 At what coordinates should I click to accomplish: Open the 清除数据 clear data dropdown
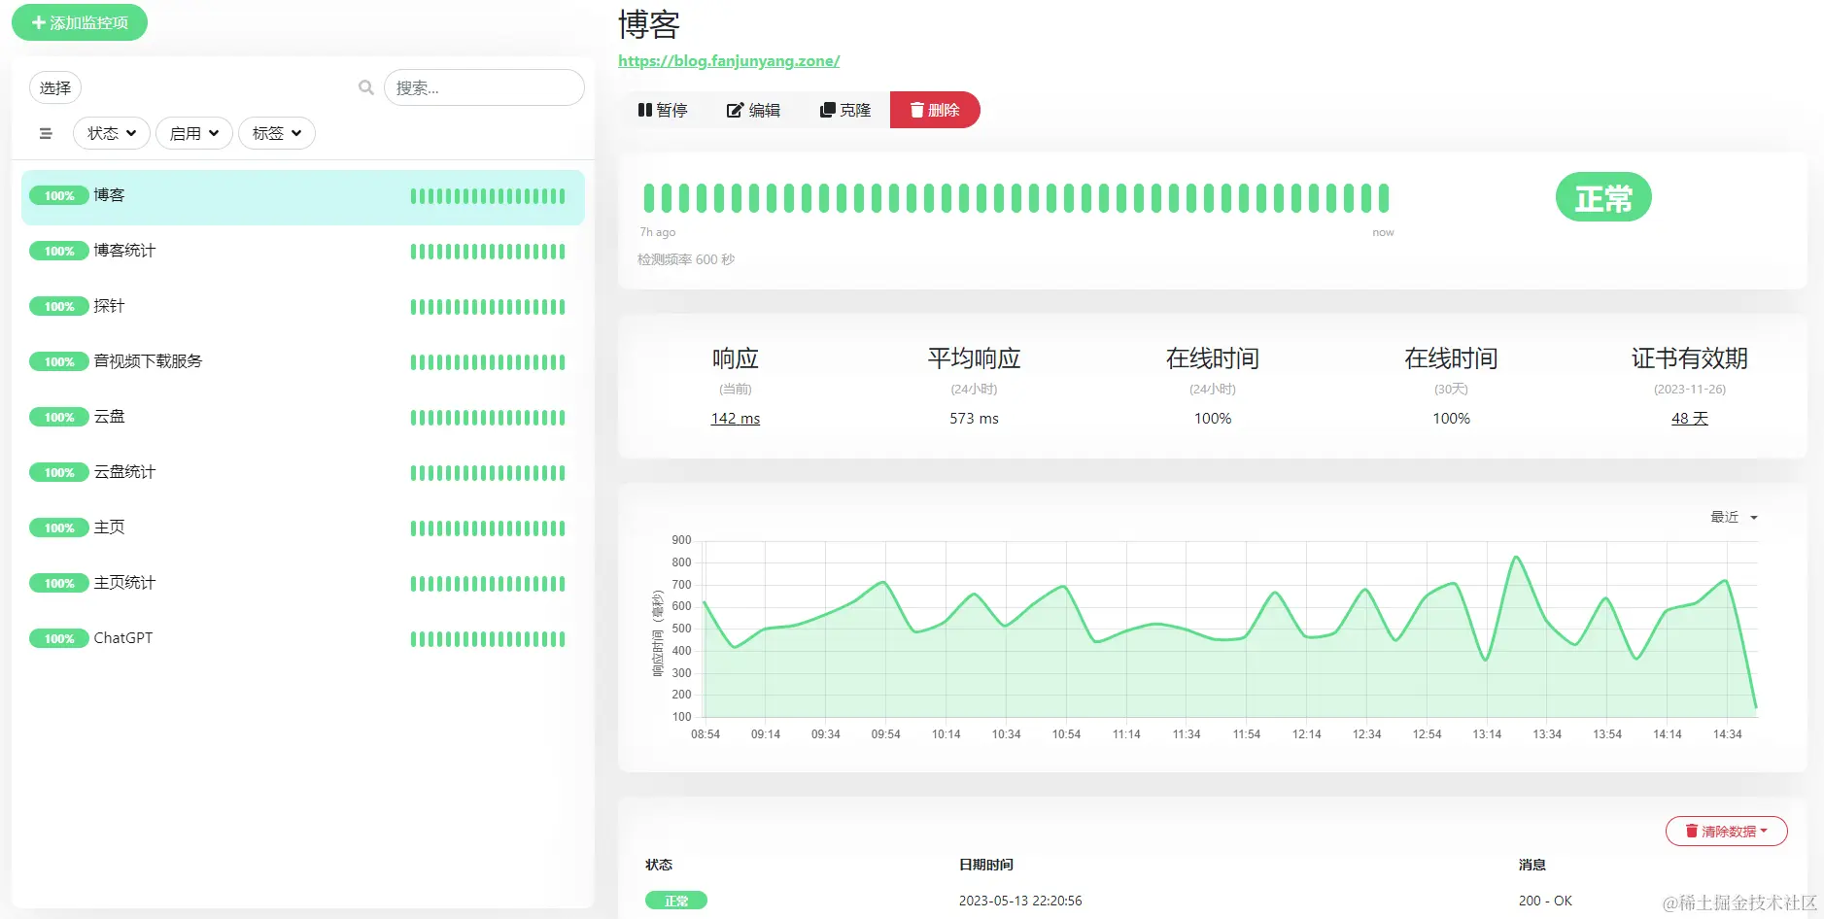pyautogui.click(x=1727, y=832)
